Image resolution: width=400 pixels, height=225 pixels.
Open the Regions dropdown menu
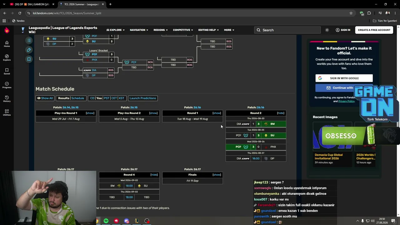pyautogui.click(x=161, y=30)
